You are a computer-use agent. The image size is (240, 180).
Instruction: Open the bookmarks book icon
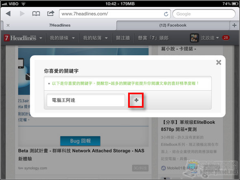click(x=36, y=14)
